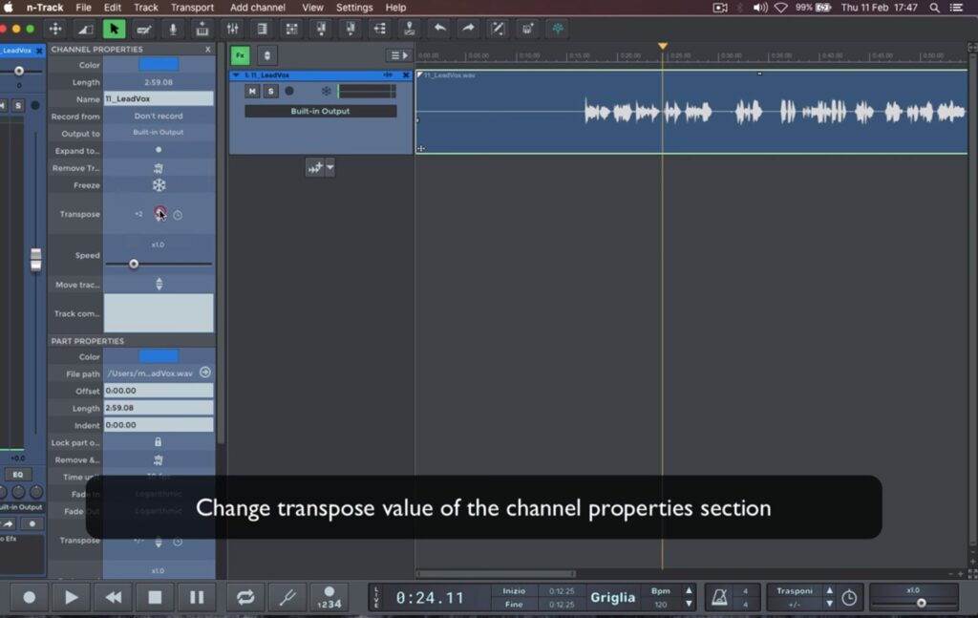Viewport: 978px width, 618px height.
Task: Toggle the 1234 count-in button
Action: 330,597
